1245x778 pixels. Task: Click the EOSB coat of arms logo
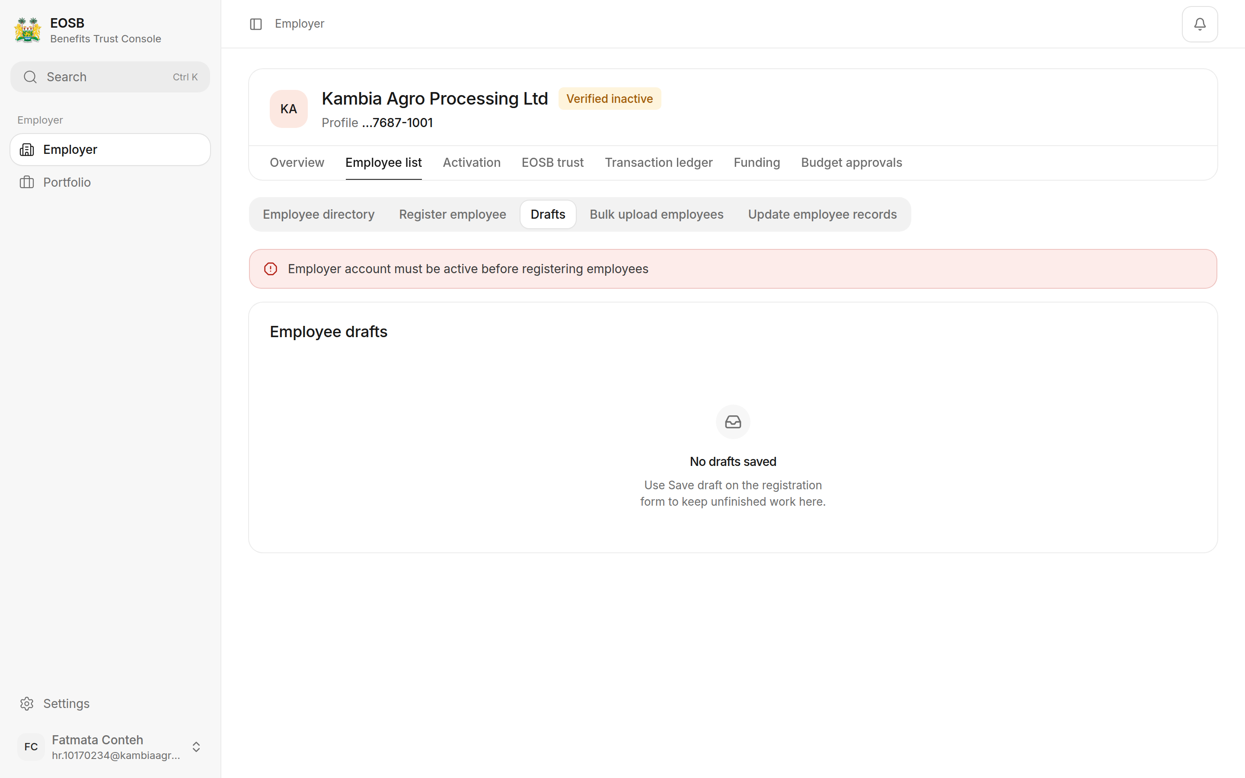[x=28, y=30]
